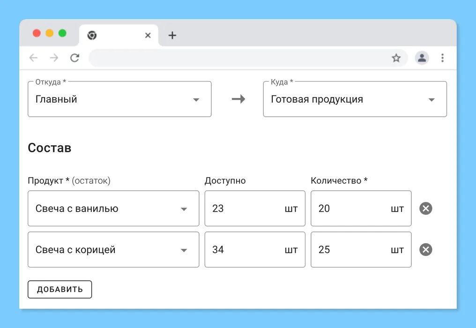Click the yellow minimize window button
This screenshot has width=476, height=328.
(x=50, y=33)
